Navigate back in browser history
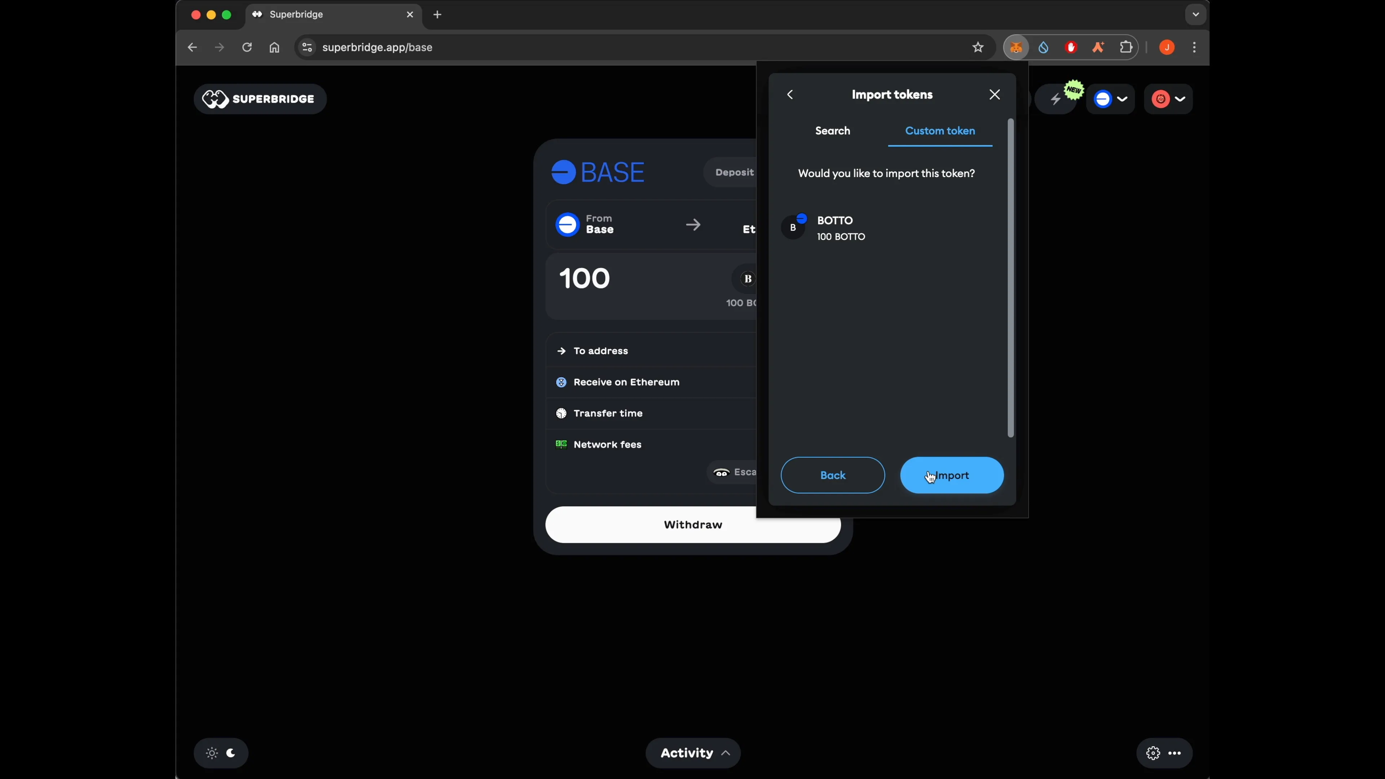Viewport: 1385px width, 779px height. (192, 47)
